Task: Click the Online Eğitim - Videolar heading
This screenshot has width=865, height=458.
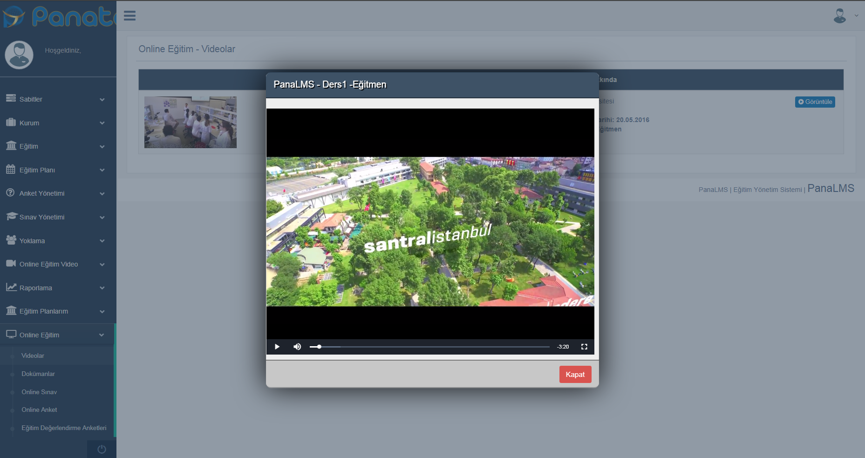Action: pyautogui.click(x=187, y=49)
